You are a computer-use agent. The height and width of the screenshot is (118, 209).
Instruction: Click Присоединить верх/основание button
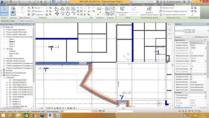coord(173,11)
